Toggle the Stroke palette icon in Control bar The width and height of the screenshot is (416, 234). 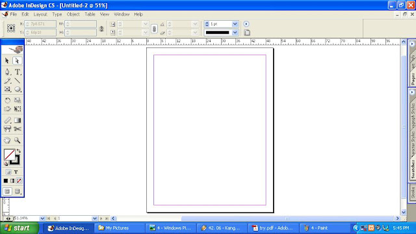point(247,32)
